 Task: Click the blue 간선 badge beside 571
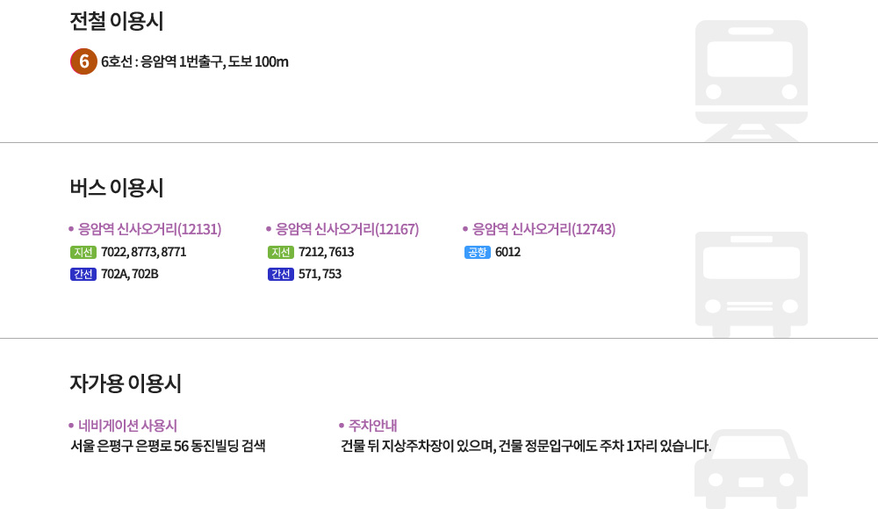281,274
